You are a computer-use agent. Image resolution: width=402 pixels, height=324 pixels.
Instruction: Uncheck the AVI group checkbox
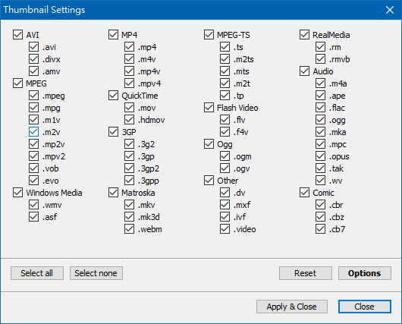coord(17,35)
